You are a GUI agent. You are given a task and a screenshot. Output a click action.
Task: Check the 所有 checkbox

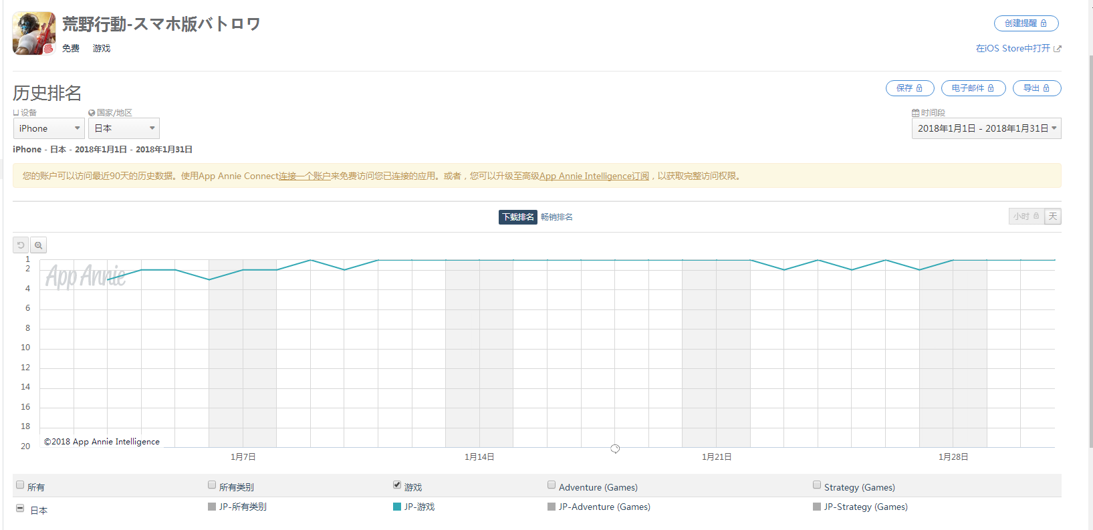tap(20, 485)
